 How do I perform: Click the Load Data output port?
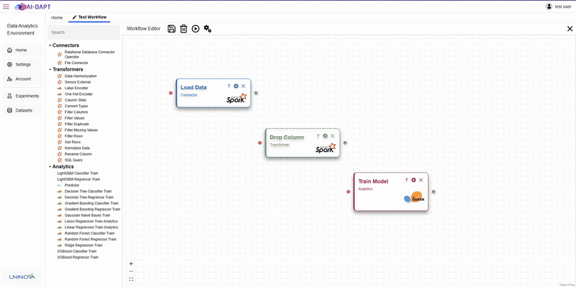coord(256,93)
